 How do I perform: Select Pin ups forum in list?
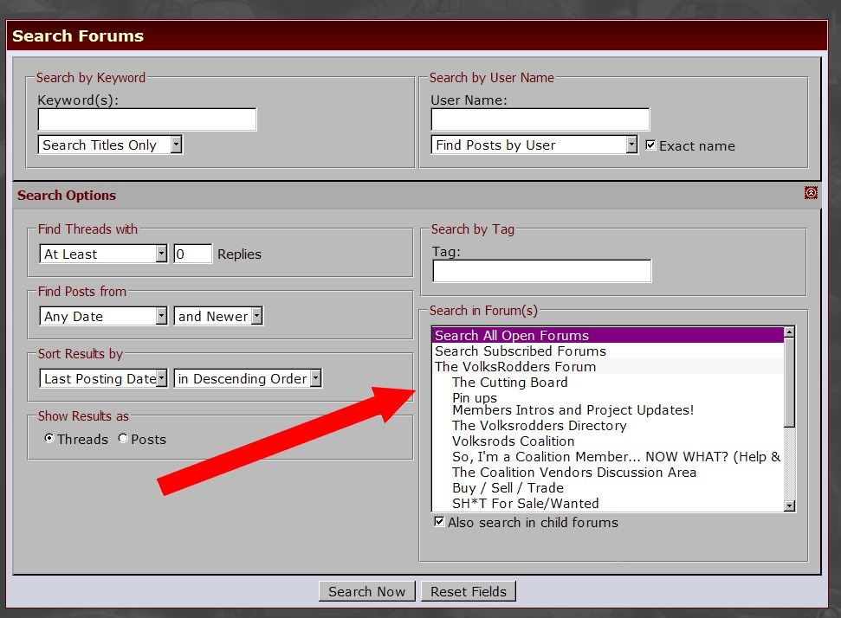tap(608, 397)
